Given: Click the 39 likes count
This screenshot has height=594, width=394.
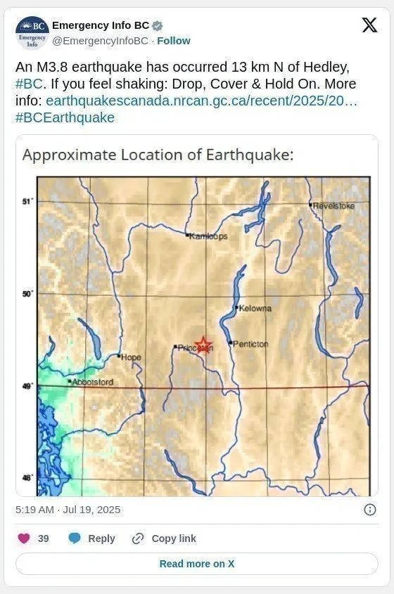Looking at the screenshot, I should 43,538.
